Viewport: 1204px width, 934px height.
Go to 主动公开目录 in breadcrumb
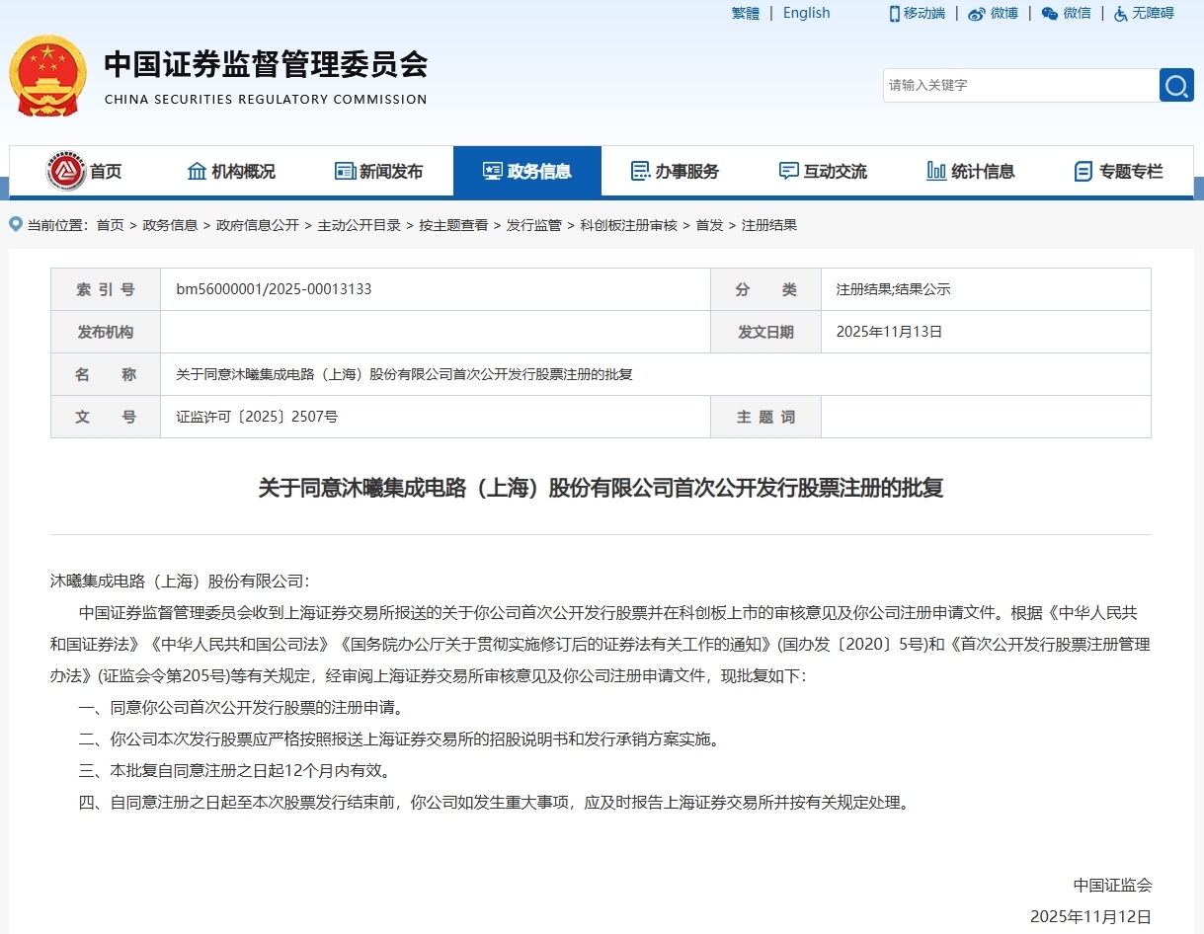tap(360, 225)
